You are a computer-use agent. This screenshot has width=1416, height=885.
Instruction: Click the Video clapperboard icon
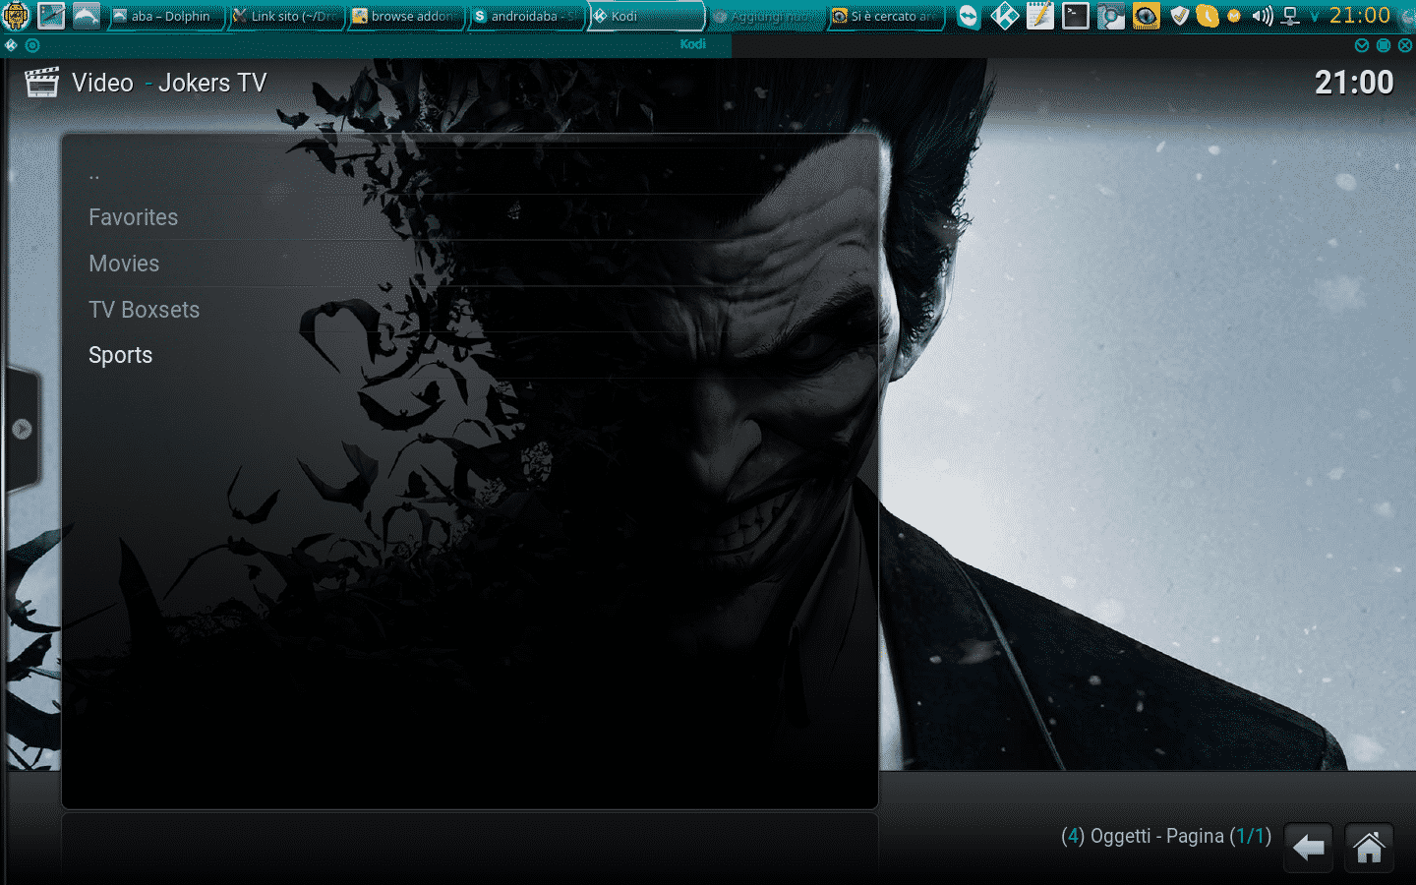click(x=41, y=83)
